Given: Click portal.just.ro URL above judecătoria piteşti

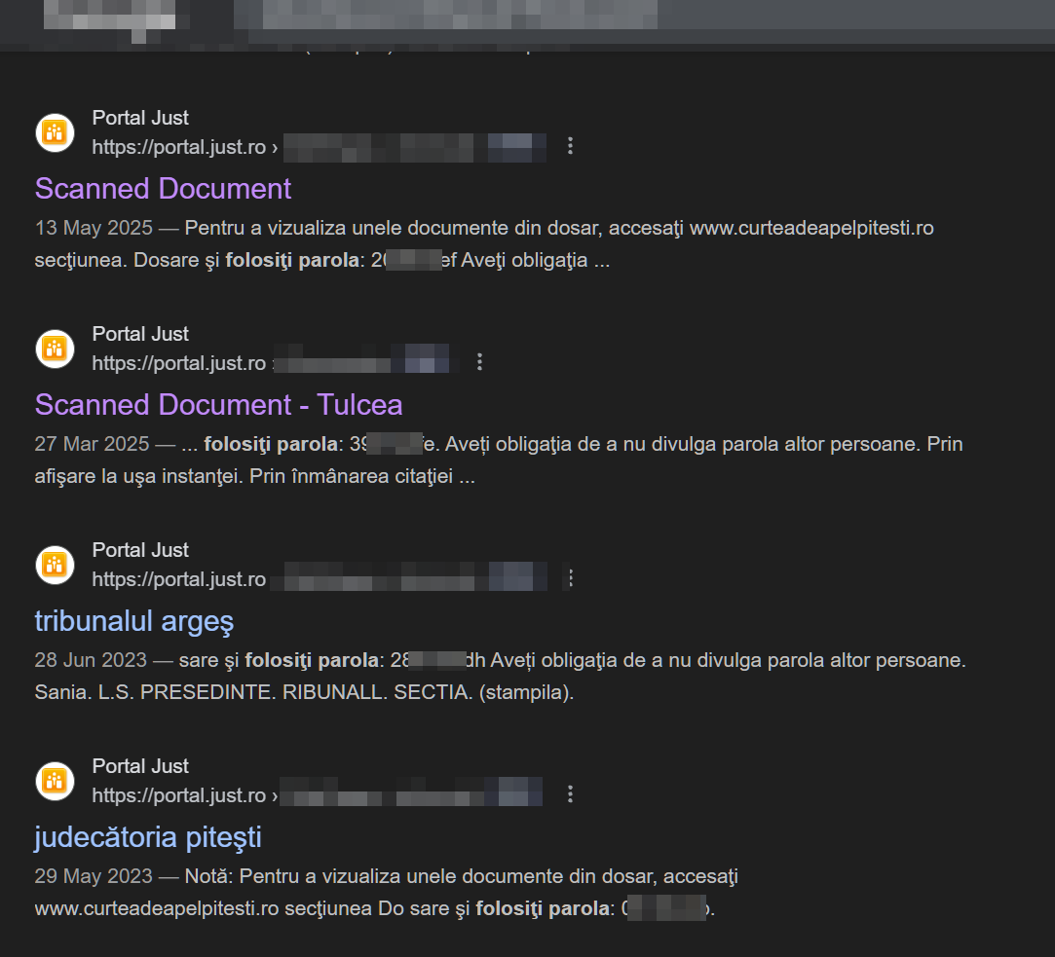Looking at the screenshot, I should point(179,795).
